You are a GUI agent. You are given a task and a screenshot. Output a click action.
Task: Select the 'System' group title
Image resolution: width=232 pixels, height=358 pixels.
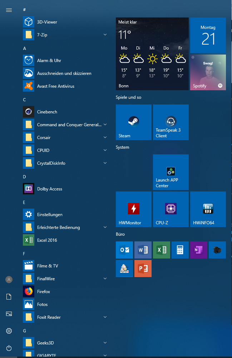[122, 147]
